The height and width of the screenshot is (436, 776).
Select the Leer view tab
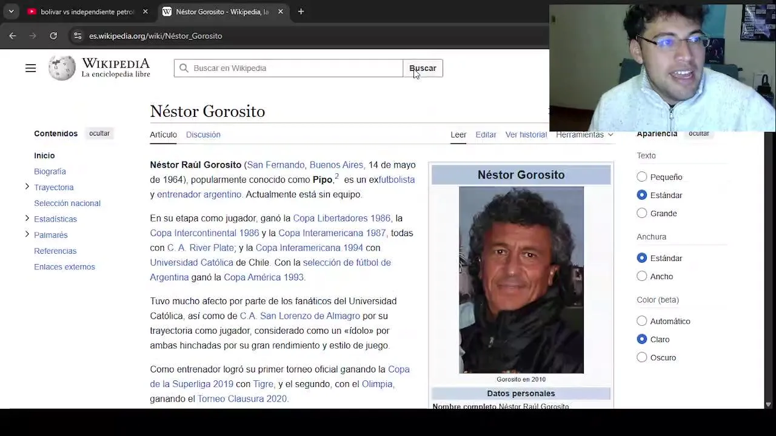(458, 134)
